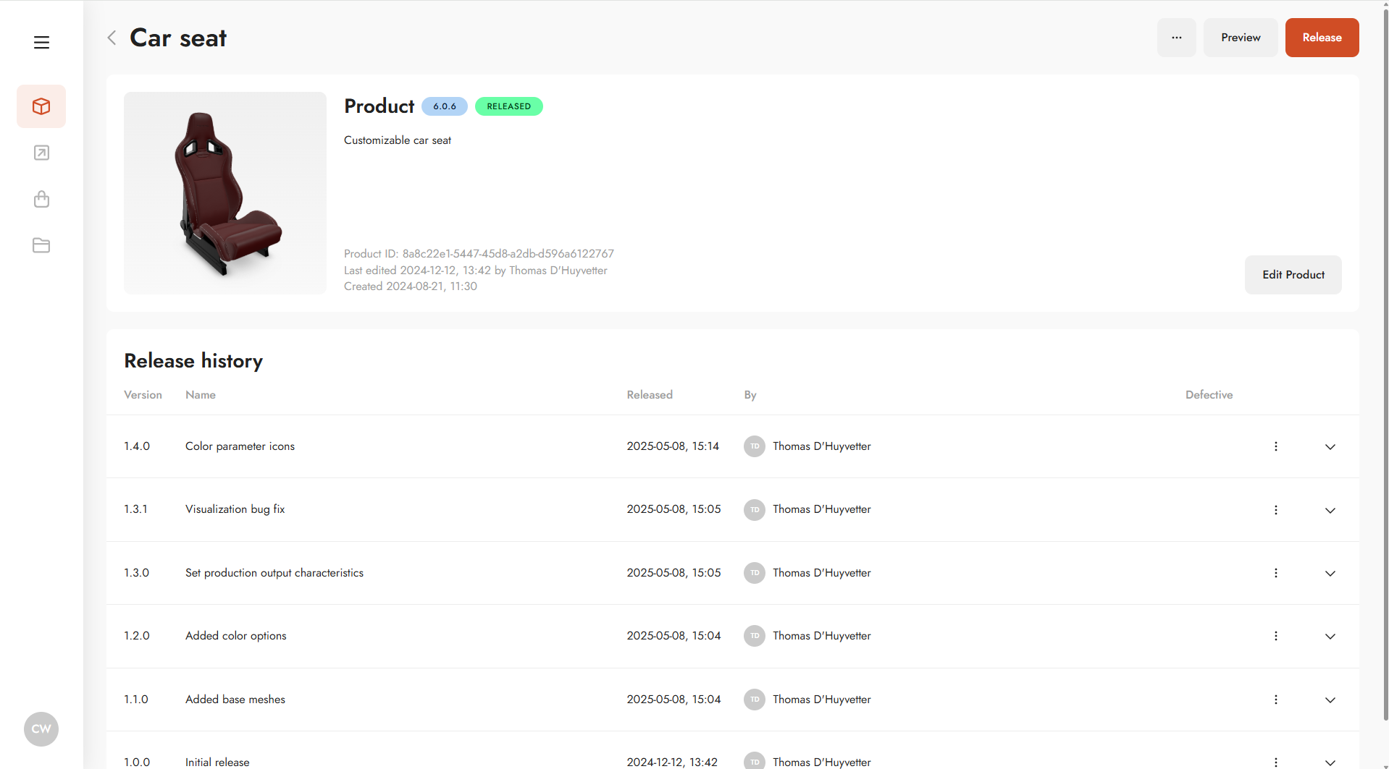This screenshot has height=769, width=1389.
Task: Expand the Set production output characteristics row
Action: 1330,573
